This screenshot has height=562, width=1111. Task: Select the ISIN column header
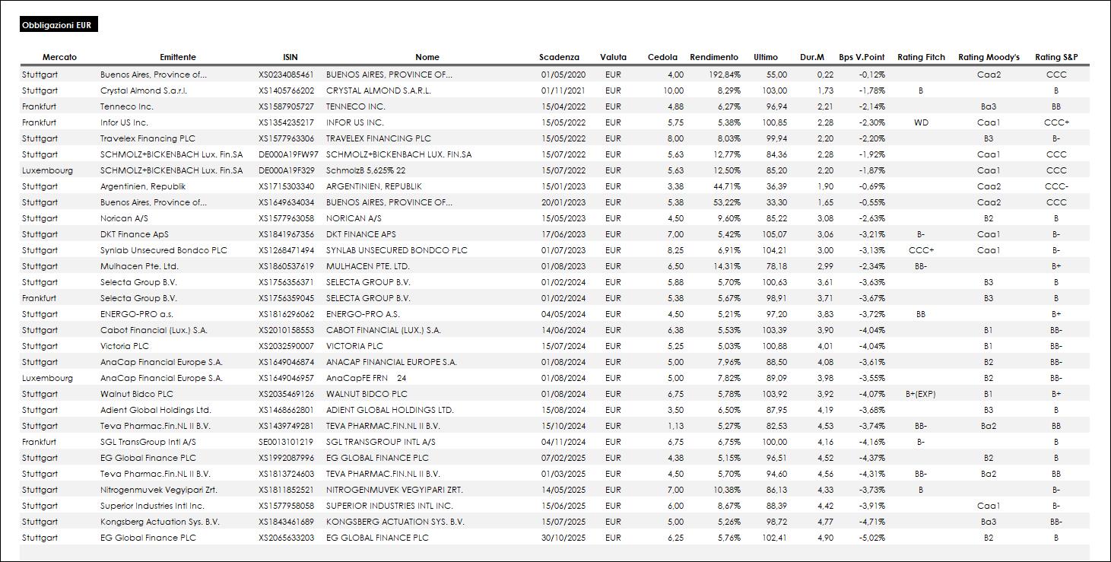click(290, 57)
